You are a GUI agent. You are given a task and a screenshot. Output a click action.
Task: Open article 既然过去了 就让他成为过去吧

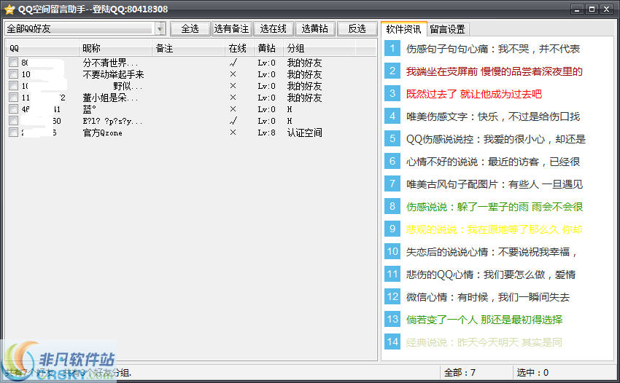tap(473, 94)
